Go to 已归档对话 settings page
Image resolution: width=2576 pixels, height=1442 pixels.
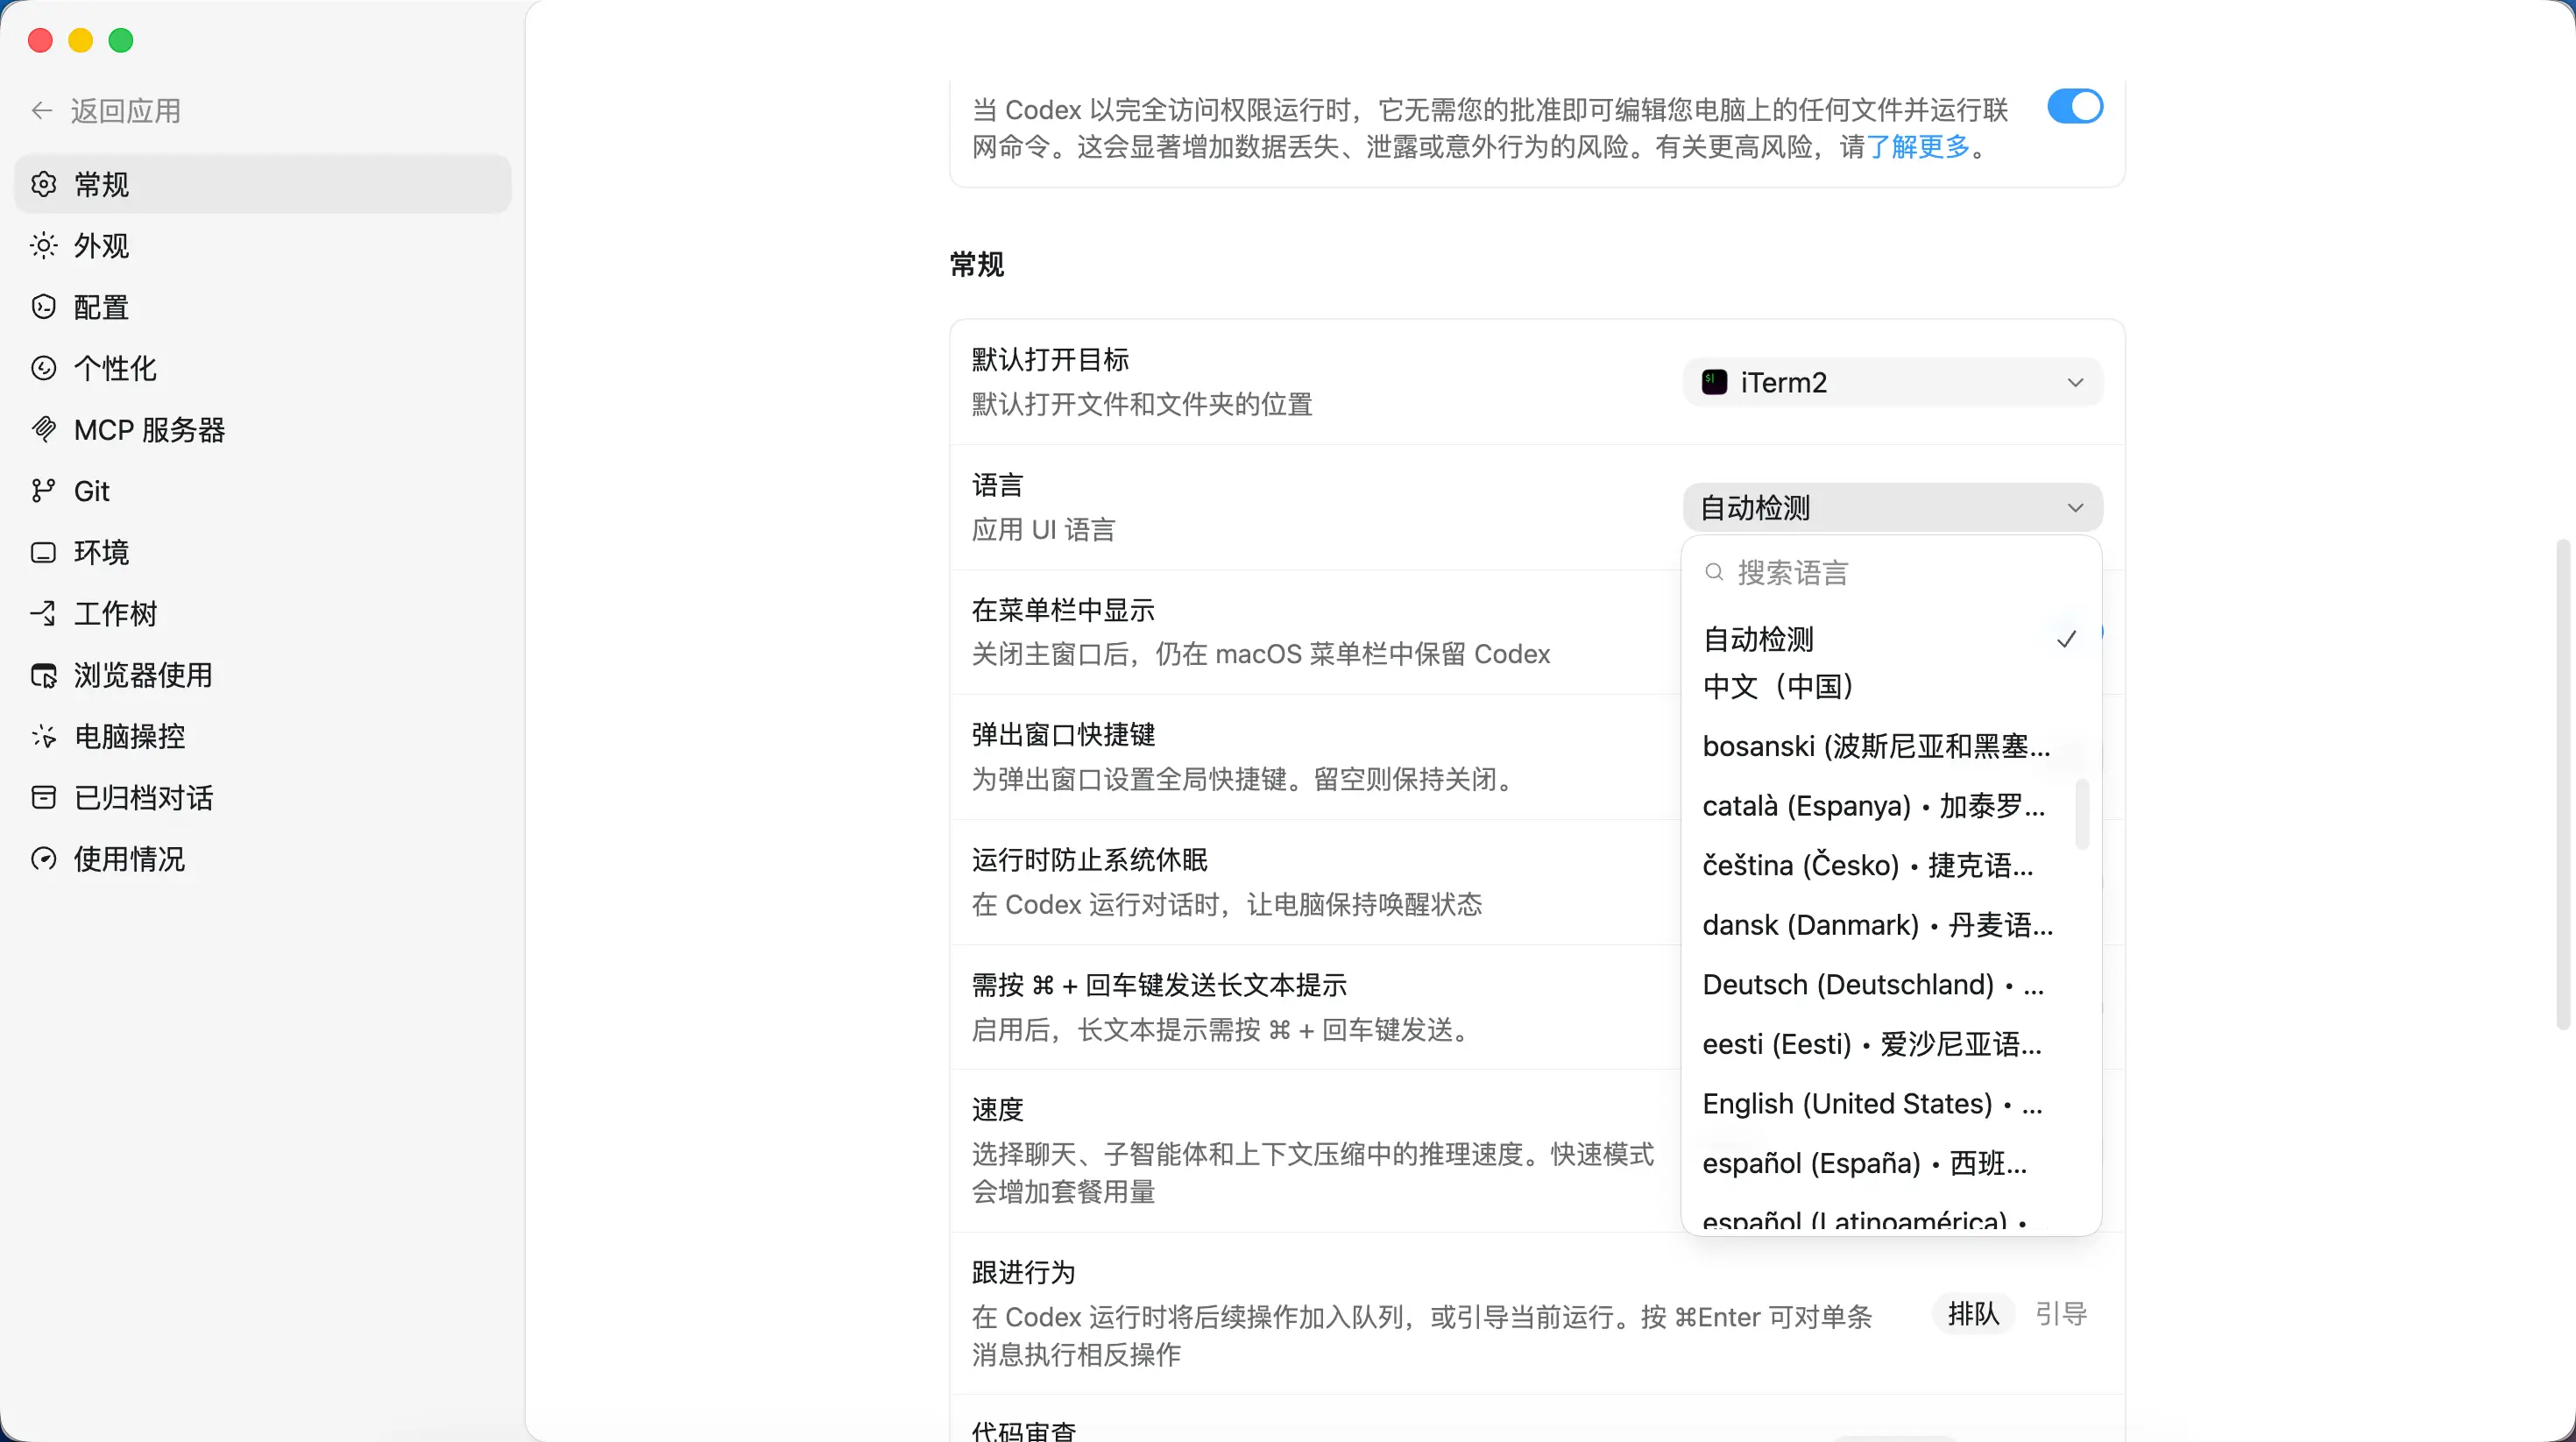143,798
